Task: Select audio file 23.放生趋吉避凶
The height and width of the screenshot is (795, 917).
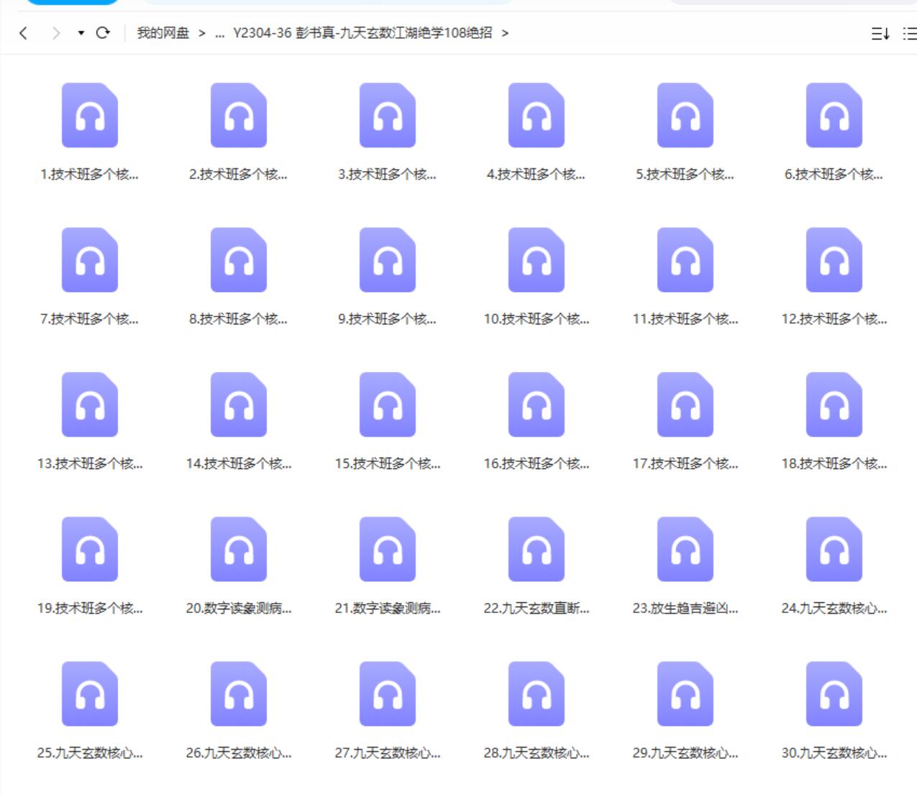Action: 685,550
